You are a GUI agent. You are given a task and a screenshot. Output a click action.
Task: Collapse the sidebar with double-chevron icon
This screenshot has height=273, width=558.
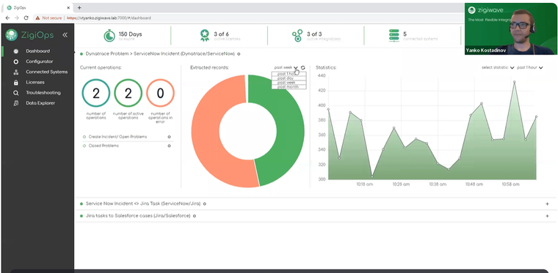[x=65, y=34]
